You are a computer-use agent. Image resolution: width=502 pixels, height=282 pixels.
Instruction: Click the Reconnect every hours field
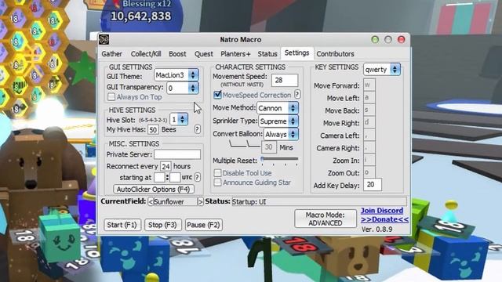point(166,166)
